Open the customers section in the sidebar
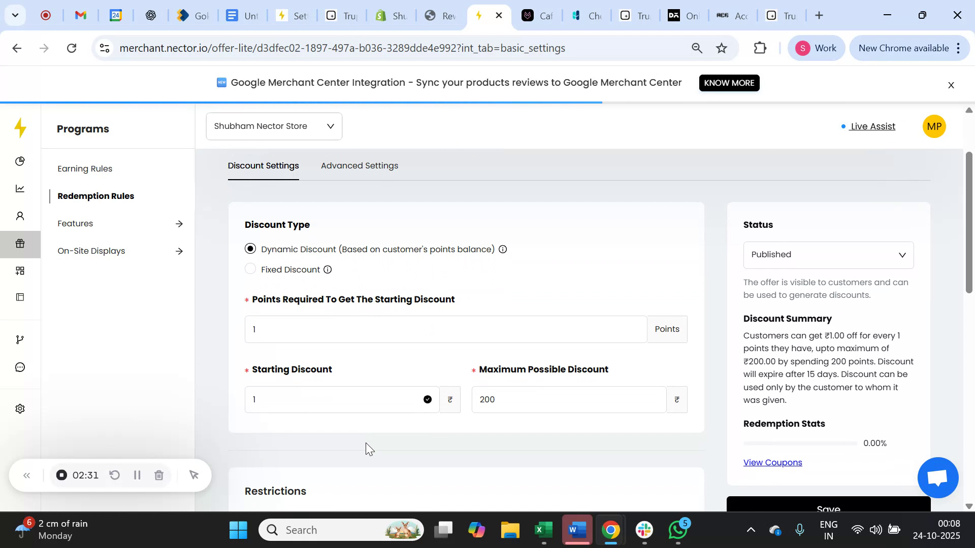Image resolution: width=975 pixels, height=548 pixels. coord(20,216)
